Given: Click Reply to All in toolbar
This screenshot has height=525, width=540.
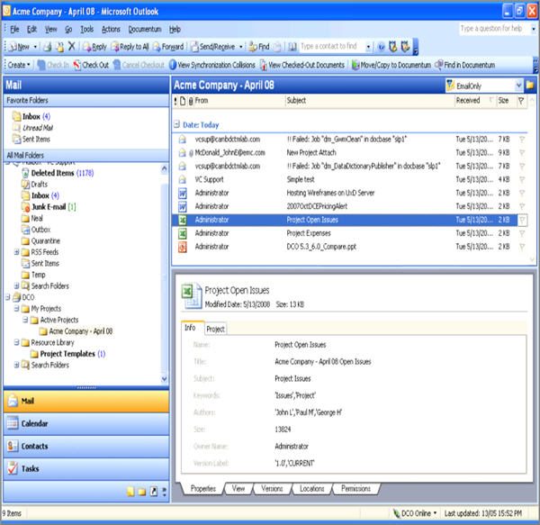Looking at the screenshot, I should [x=130, y=47].
